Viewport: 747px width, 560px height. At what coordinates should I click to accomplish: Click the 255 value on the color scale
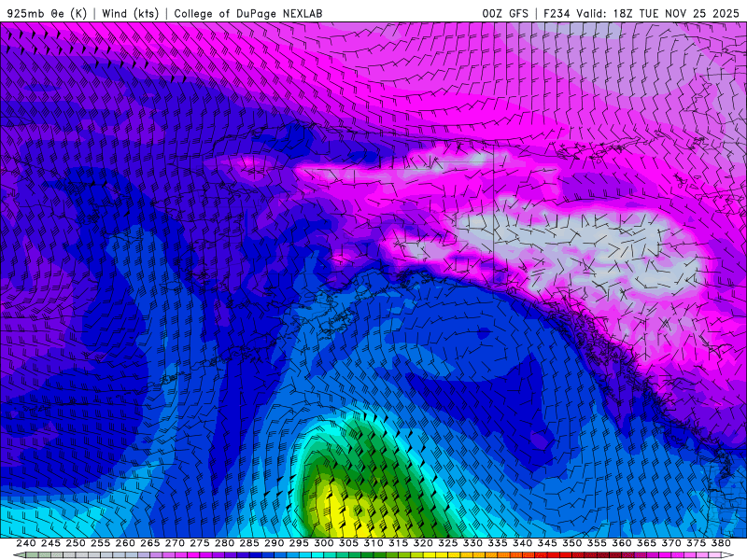click(100, 543)
